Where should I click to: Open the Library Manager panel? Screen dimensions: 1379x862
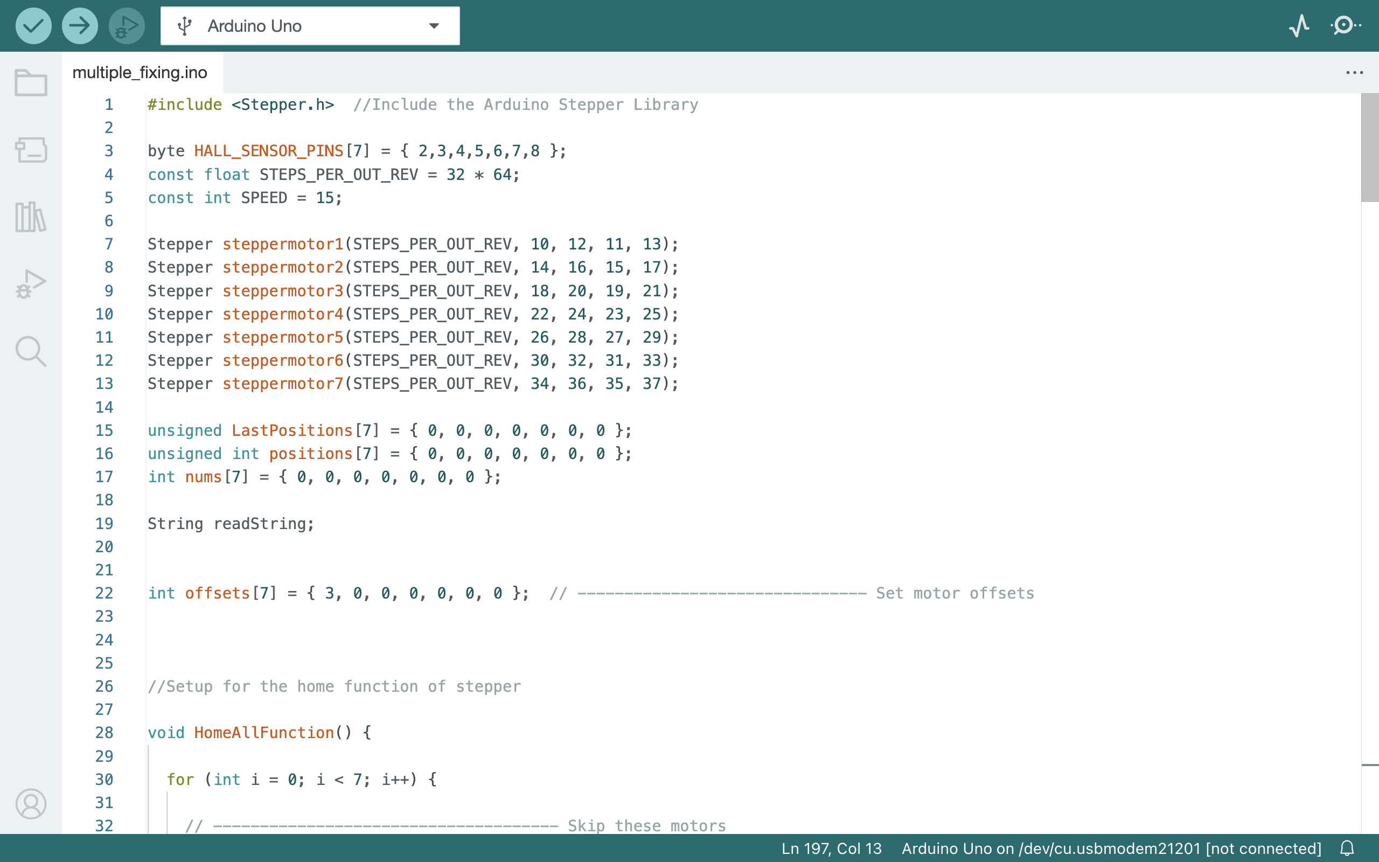point(31,217)
